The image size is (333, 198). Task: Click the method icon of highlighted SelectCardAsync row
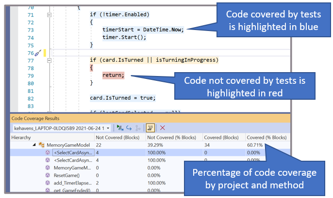(48, 152)
